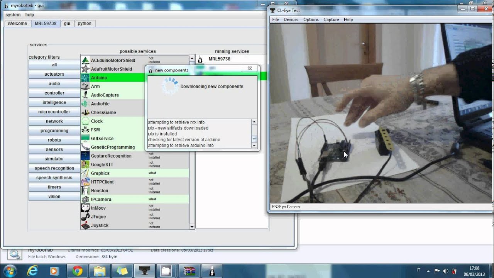Click the ChessGame service icon
This screenshot has height=278, width=494.
[85, 112]
